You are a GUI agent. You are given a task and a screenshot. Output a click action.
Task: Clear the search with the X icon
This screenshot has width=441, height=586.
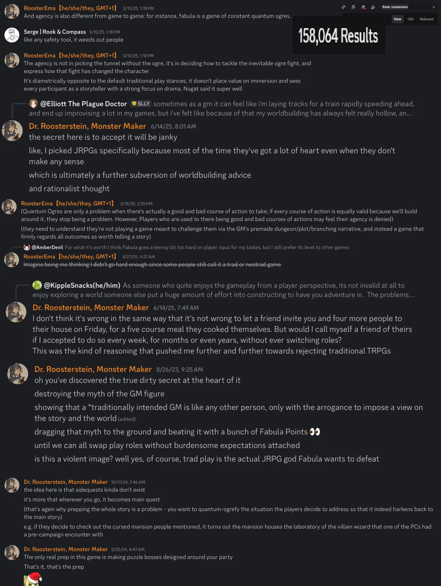pyautogui.click(x=434, y=7)
